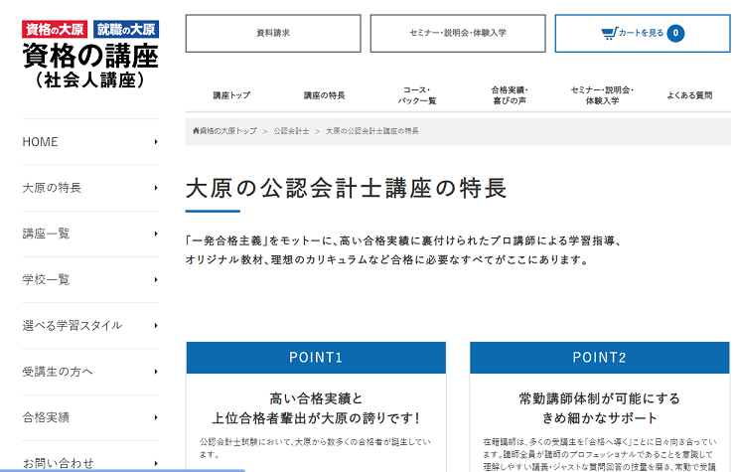This screenshot has width=736, height=472.
Task: Click the arrow next to 受講生の方へ
Action: 156,372
